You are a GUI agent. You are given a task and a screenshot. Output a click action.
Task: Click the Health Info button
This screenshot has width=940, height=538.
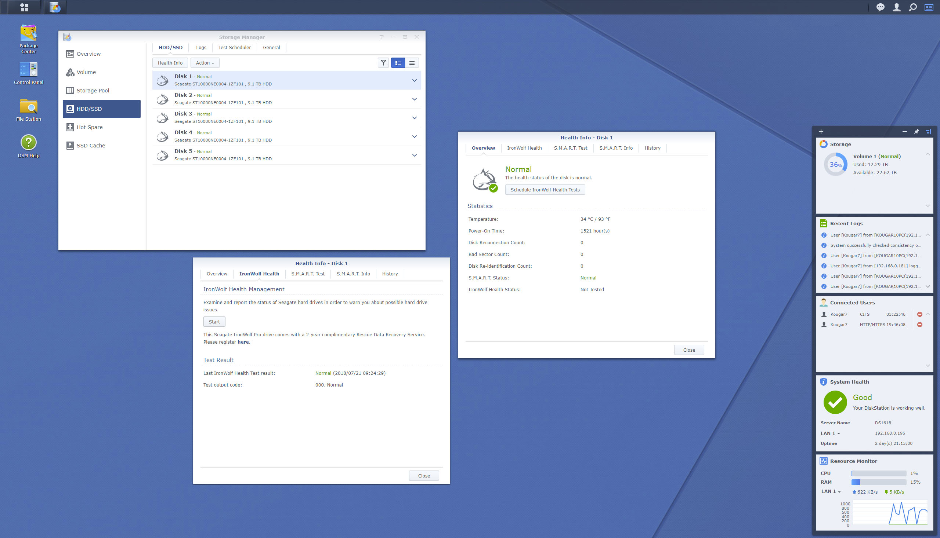tap(170, 63)
